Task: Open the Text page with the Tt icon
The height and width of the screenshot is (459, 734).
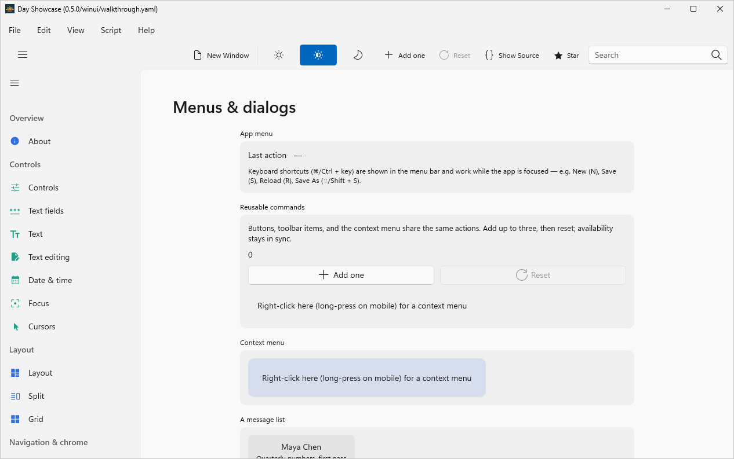Action: [x=70, y=234]
